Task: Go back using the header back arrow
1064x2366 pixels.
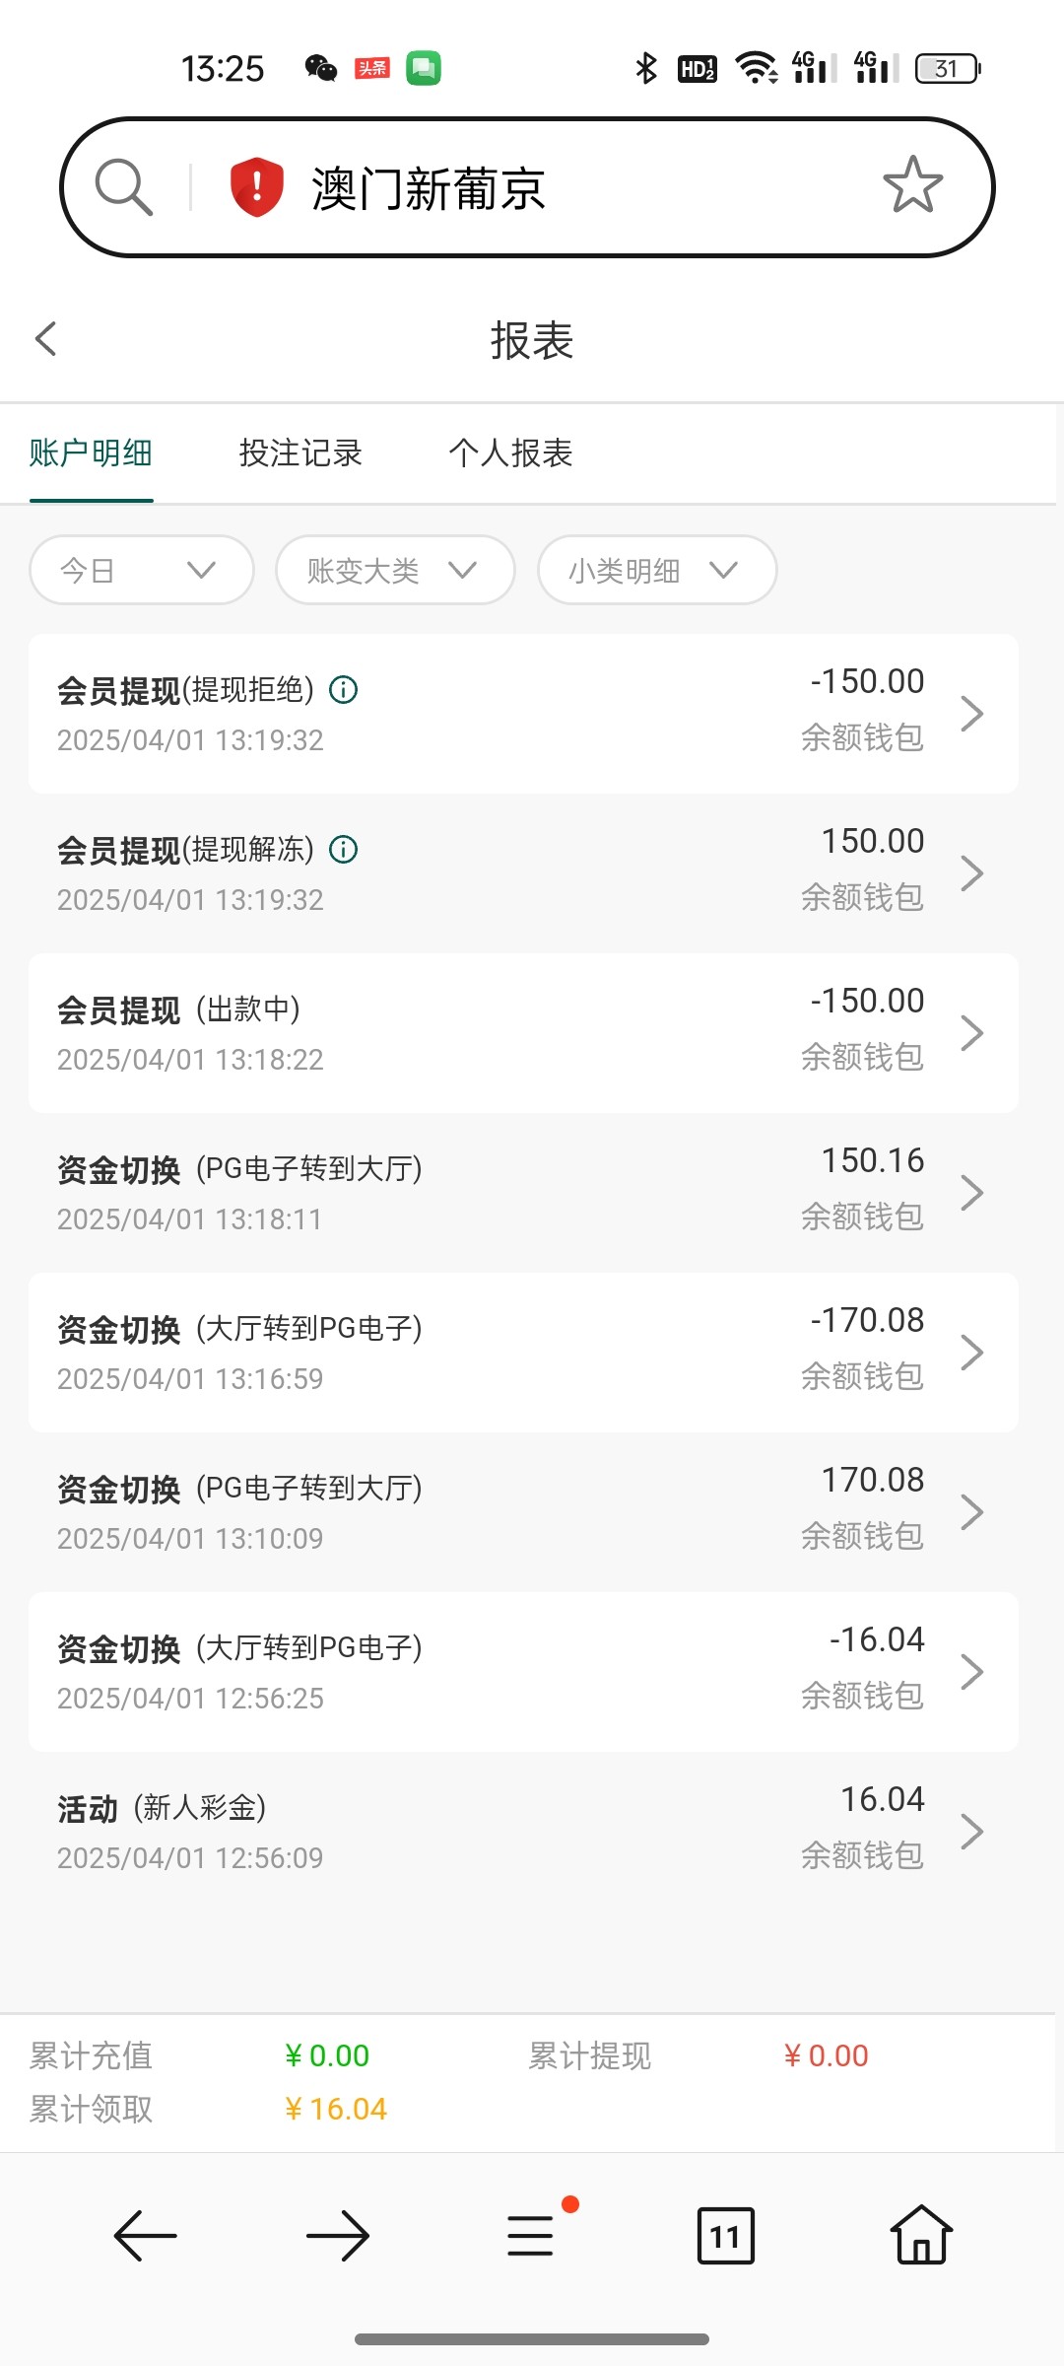Action: tap(46, 339)
